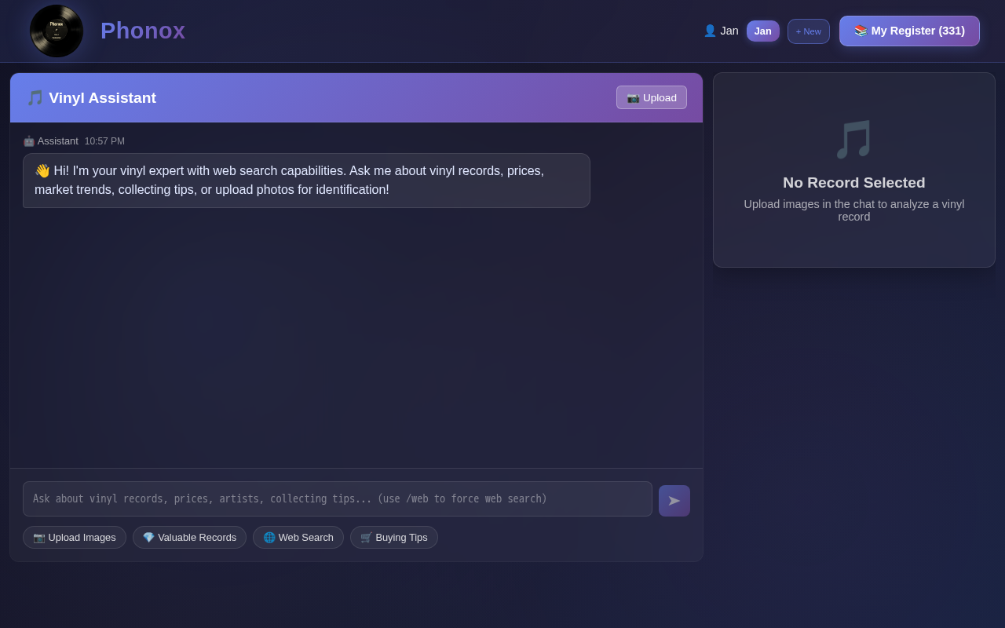The width and height of the screenshot is (1005, 628).
Task: Click the camera icon on Upload button
Action: [x=632, y=97]
